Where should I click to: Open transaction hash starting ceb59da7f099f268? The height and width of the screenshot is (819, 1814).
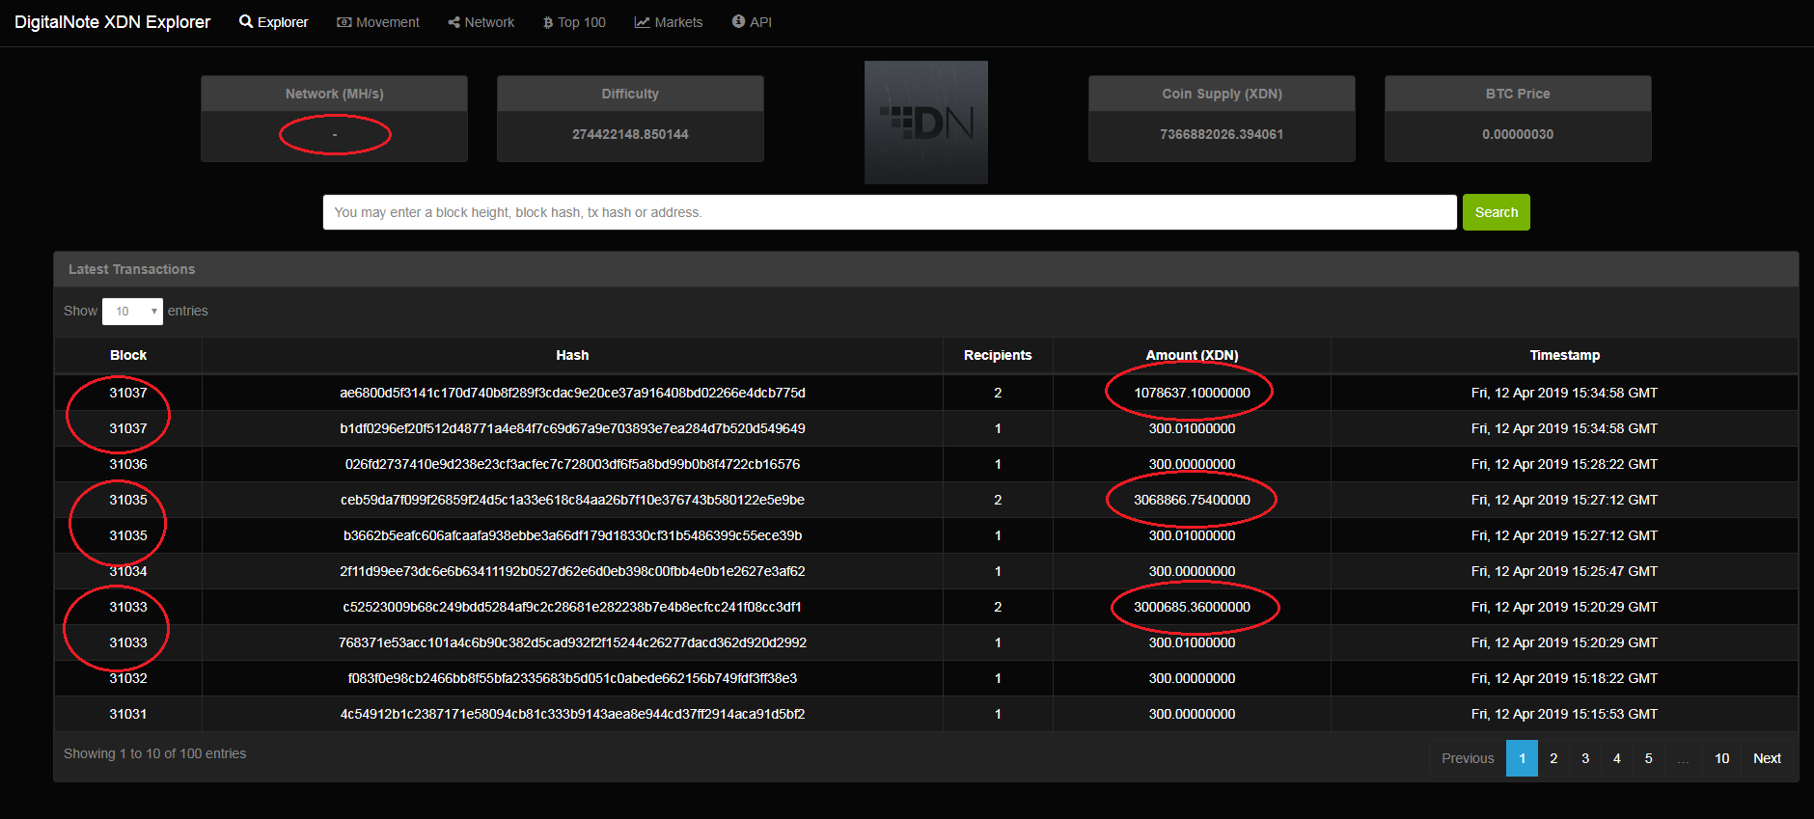tap(572, 500)
